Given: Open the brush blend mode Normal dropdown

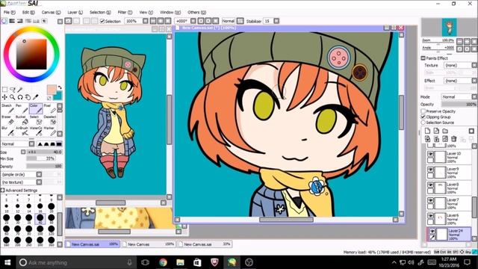Looking at the screenshot, I should coord(18,143).
